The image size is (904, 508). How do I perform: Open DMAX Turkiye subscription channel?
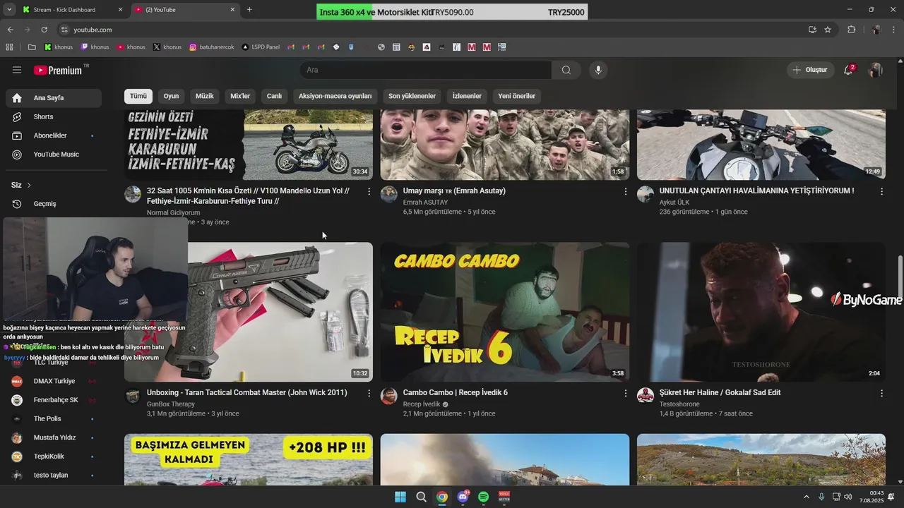[x=54, y=381]
